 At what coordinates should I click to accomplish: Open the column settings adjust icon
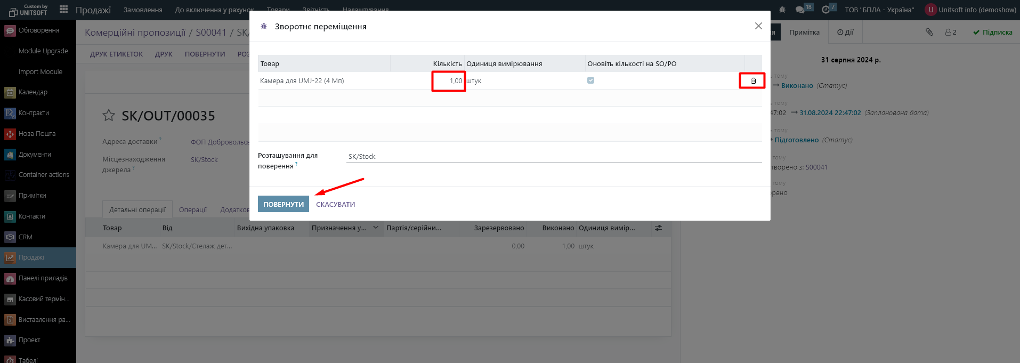pyautogui.click(x=659, y=228)
